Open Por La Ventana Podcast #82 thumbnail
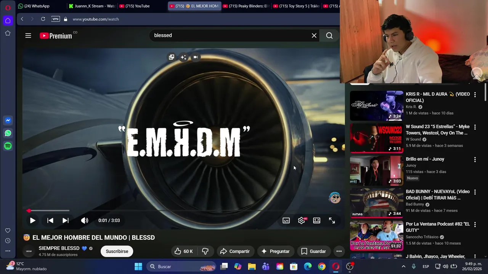Screen dimensions: 488x274 [377, 236]
